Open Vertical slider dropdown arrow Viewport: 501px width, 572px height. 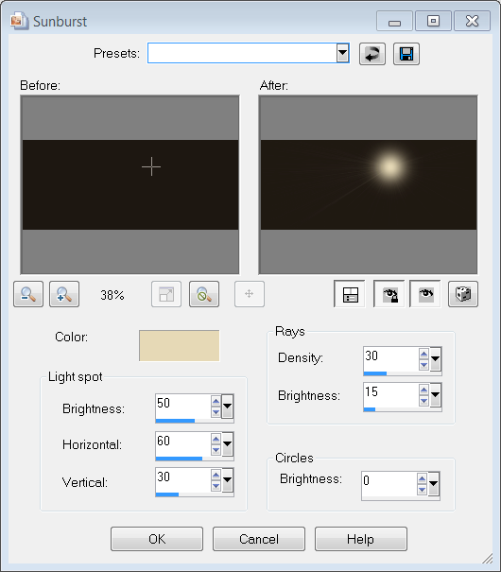pyautogui.click(x=227, y=479)
